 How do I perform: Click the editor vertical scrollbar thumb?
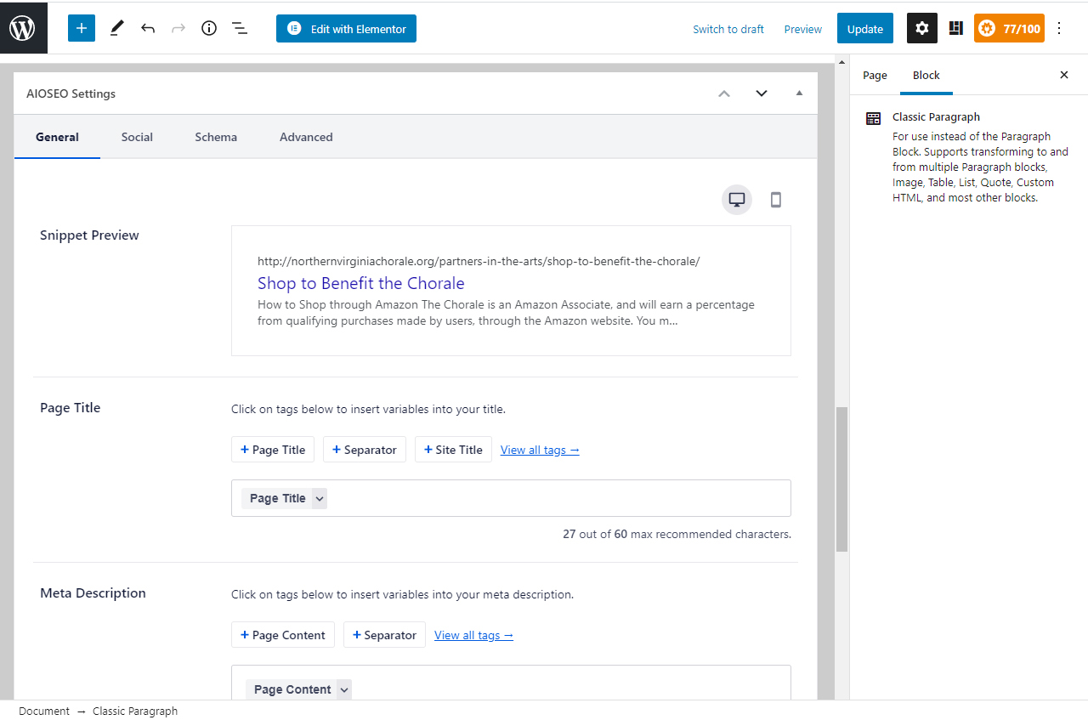842,479
